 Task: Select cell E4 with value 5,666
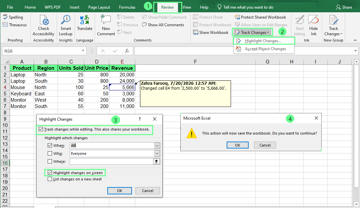pyautogui.click(x=122, y=87)
